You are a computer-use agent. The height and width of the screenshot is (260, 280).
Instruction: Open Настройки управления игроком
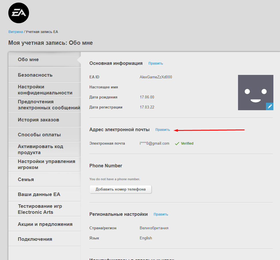tap(45, 164)
